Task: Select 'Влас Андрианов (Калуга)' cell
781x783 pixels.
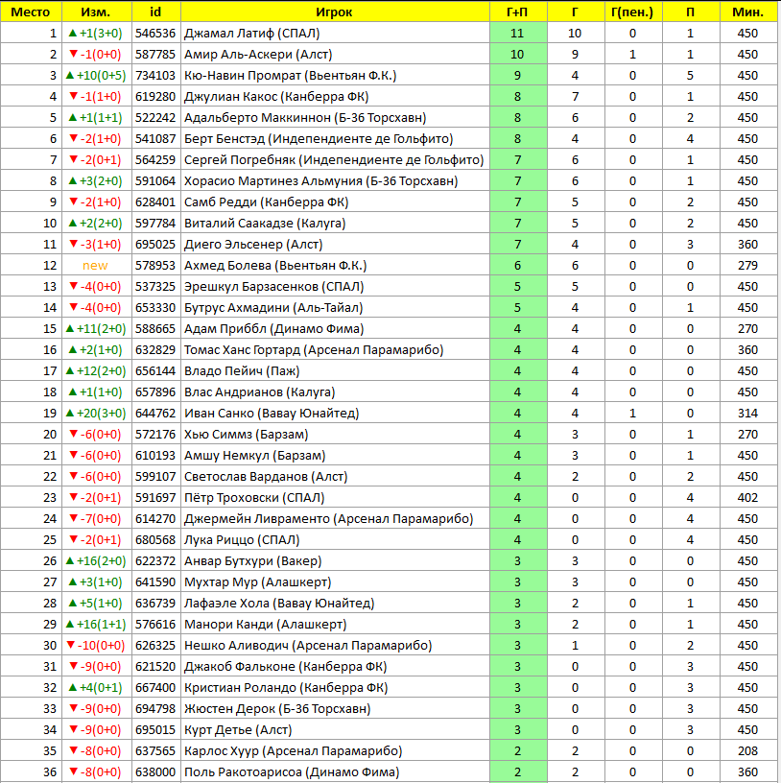Action: [335, 391]
